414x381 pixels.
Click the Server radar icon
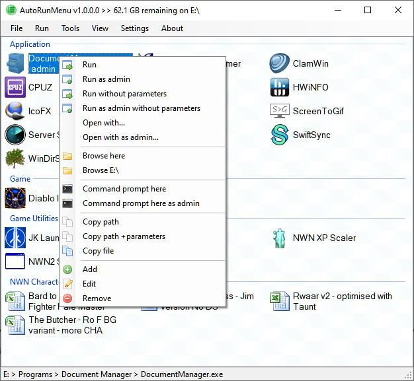(x=15, y=135)
